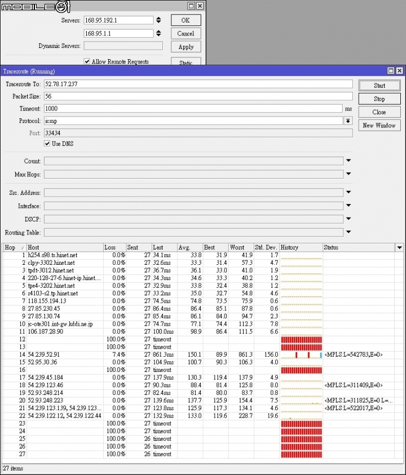The width and height of the screenshot is (406, 475).
Task: Click the Status column header
Action: 359,247
